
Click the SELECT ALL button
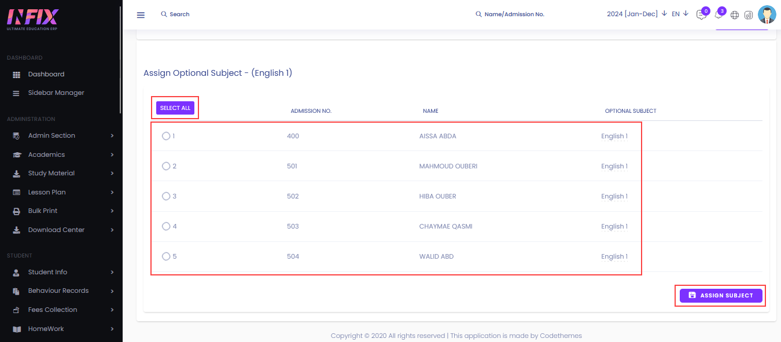pos(175,108)
